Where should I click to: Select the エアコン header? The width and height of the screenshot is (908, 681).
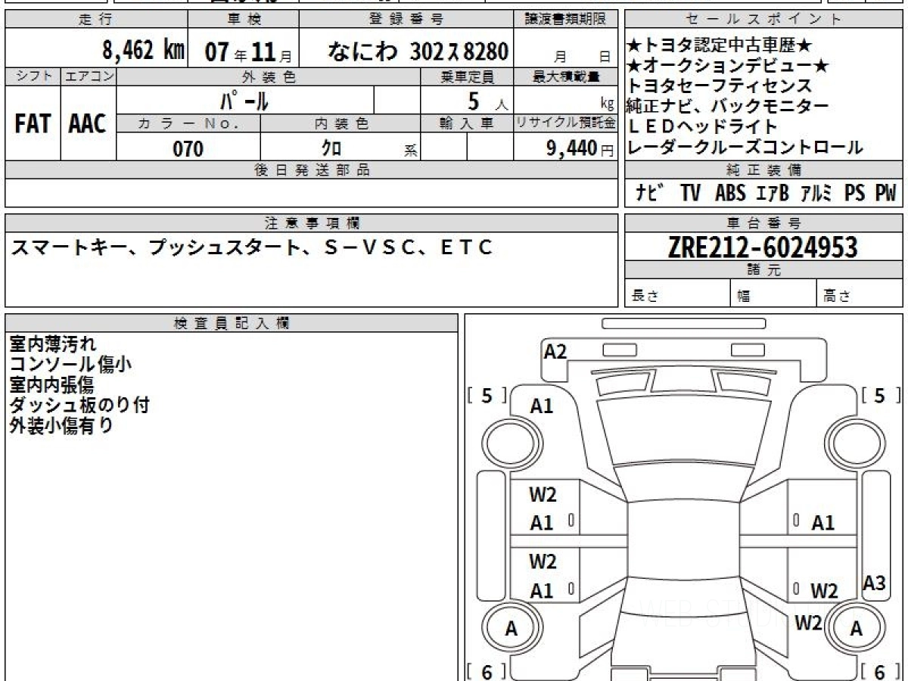pyautogui.click(x=89, y=76)
